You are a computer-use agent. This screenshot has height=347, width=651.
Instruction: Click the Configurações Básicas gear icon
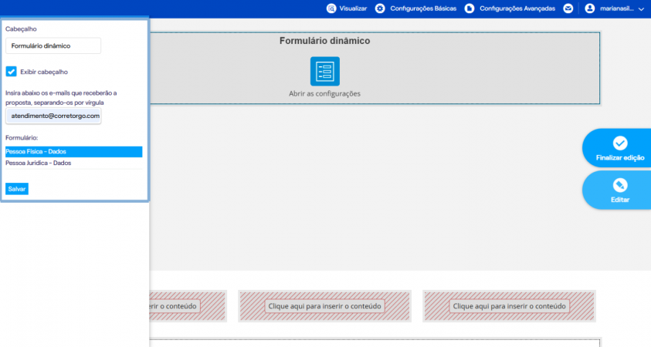click(380, 8)
